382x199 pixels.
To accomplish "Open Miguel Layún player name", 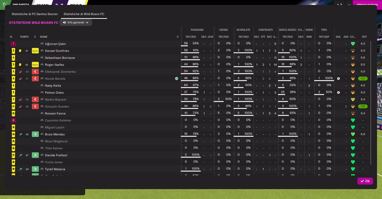I will tap(54, 127).
